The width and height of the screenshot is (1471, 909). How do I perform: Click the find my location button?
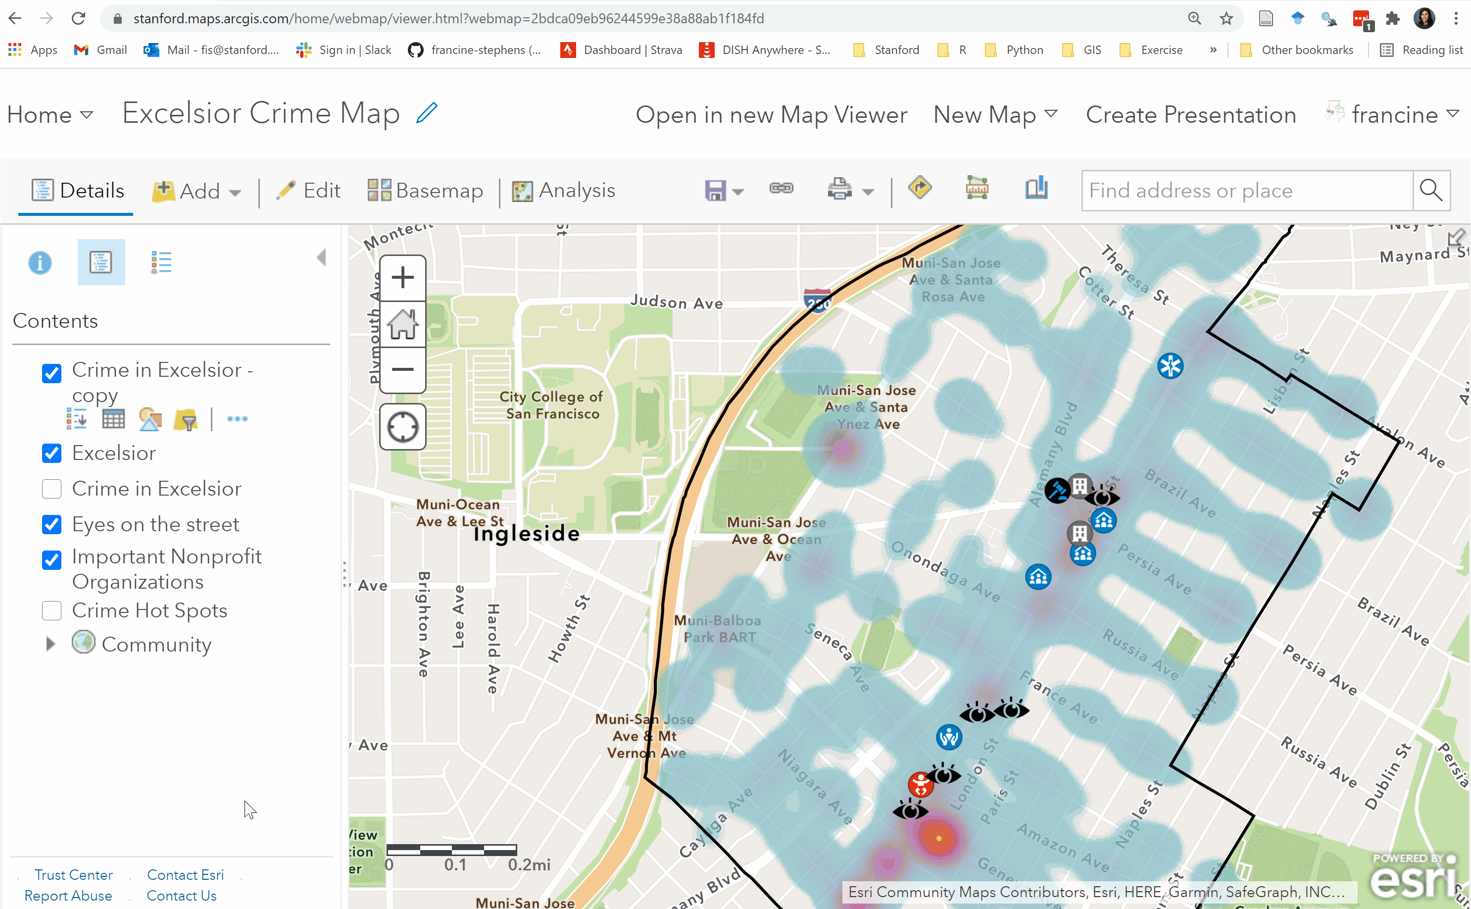(x=402, y=427)
